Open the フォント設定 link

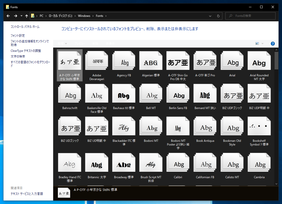point(18,36)
